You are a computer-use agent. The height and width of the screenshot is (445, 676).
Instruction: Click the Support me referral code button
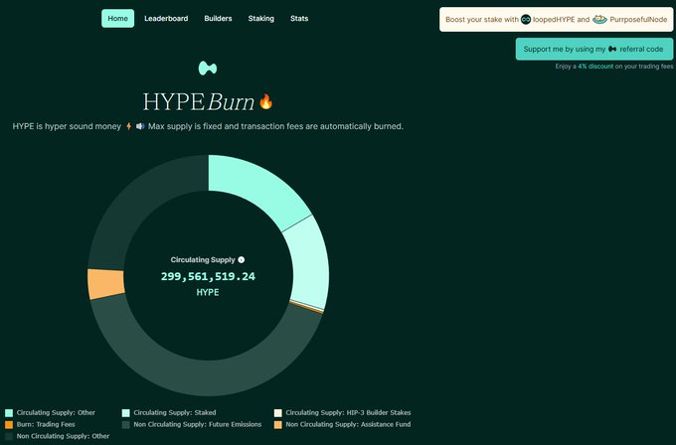pos(593,49)
